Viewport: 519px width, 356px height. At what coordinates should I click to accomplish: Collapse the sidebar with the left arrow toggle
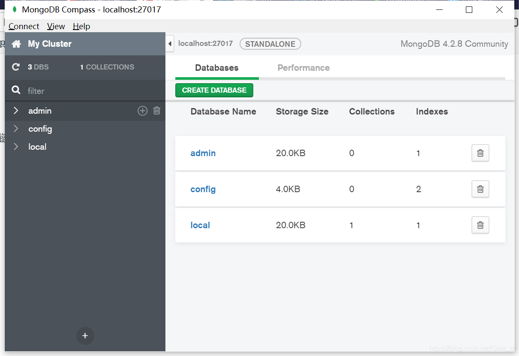pyautogui.click(x=170, y=44)
